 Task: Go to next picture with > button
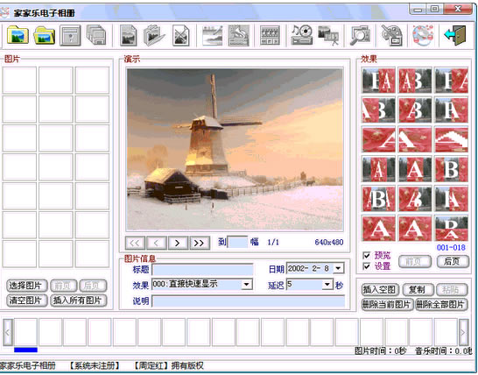coord(178,243)
